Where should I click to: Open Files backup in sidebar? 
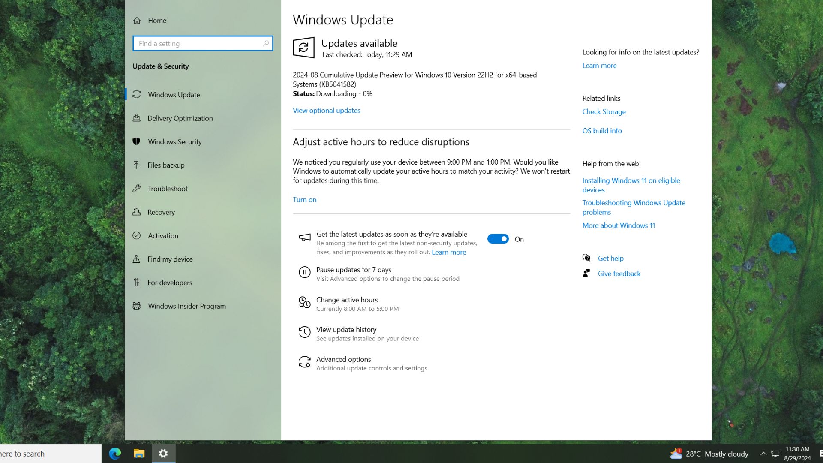pos(203,165)
